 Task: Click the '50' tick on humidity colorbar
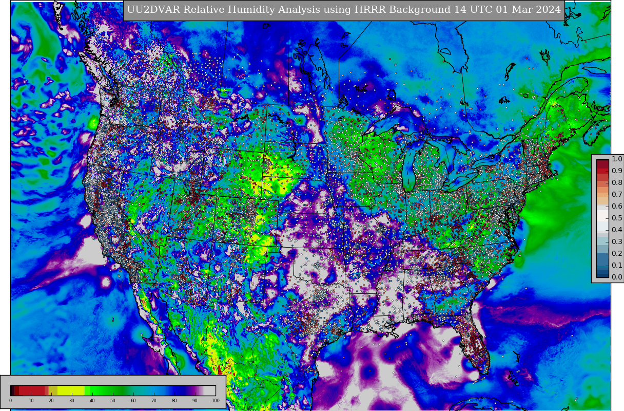[113, 401]
